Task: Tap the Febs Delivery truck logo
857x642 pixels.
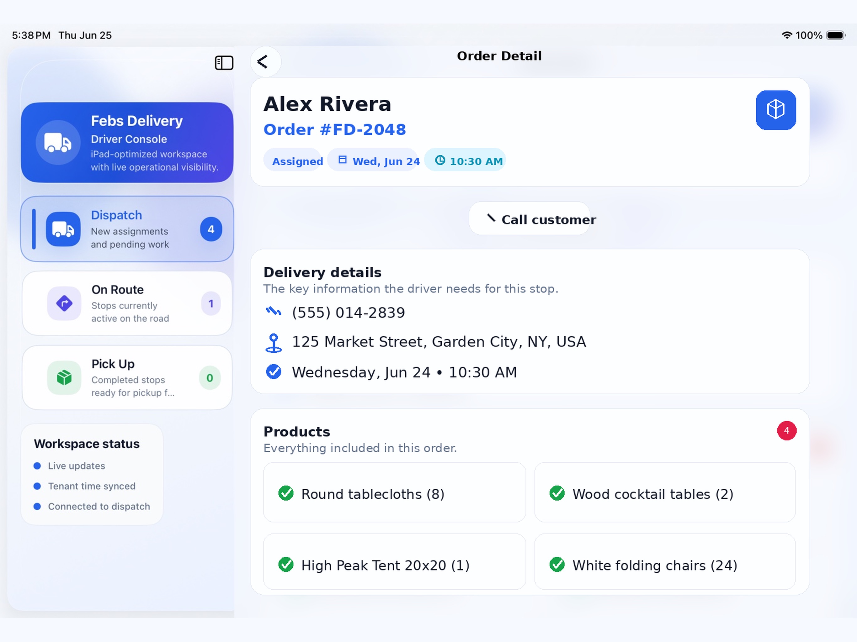Action: [58, 142]
